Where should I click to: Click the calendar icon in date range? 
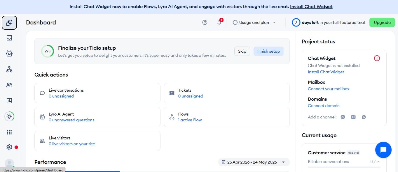224,162
